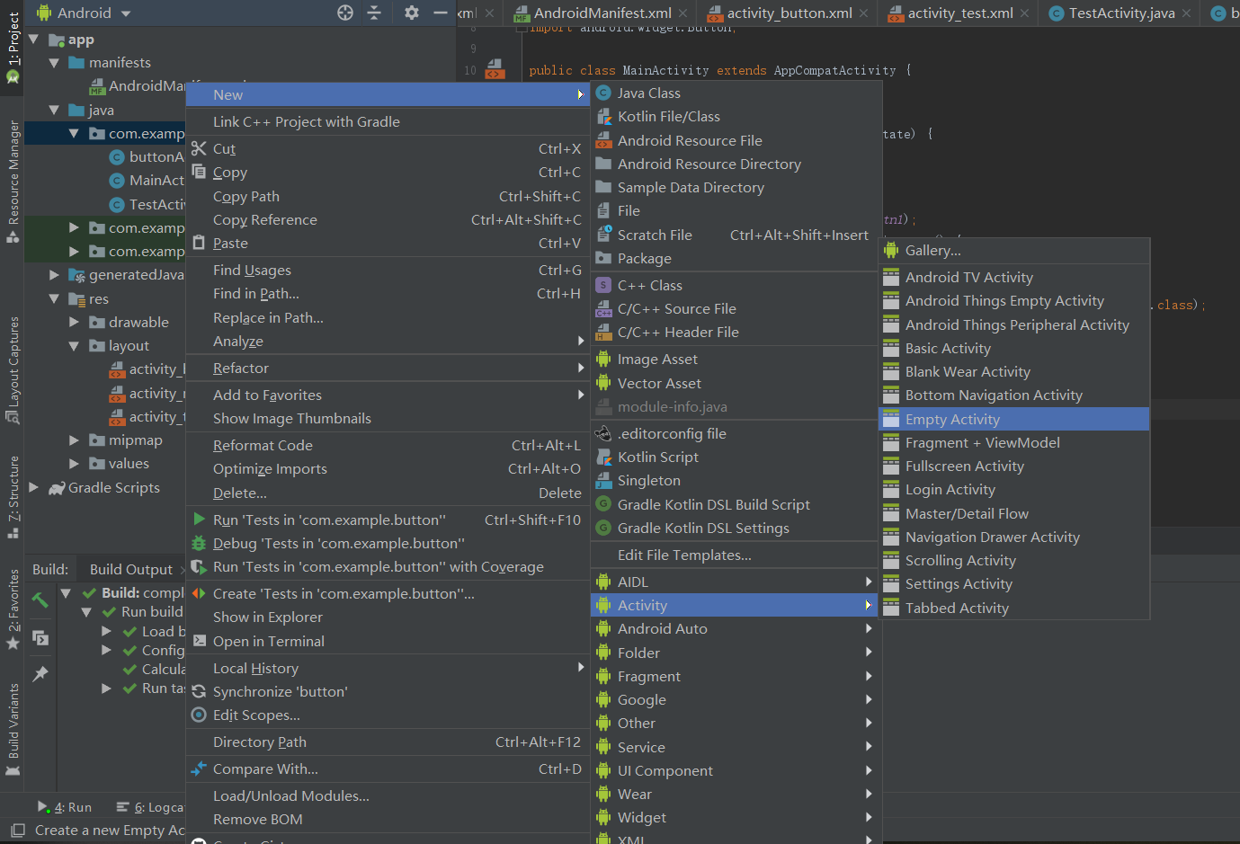
Task: Select Vector Asset entry
Action: [736, 383]
